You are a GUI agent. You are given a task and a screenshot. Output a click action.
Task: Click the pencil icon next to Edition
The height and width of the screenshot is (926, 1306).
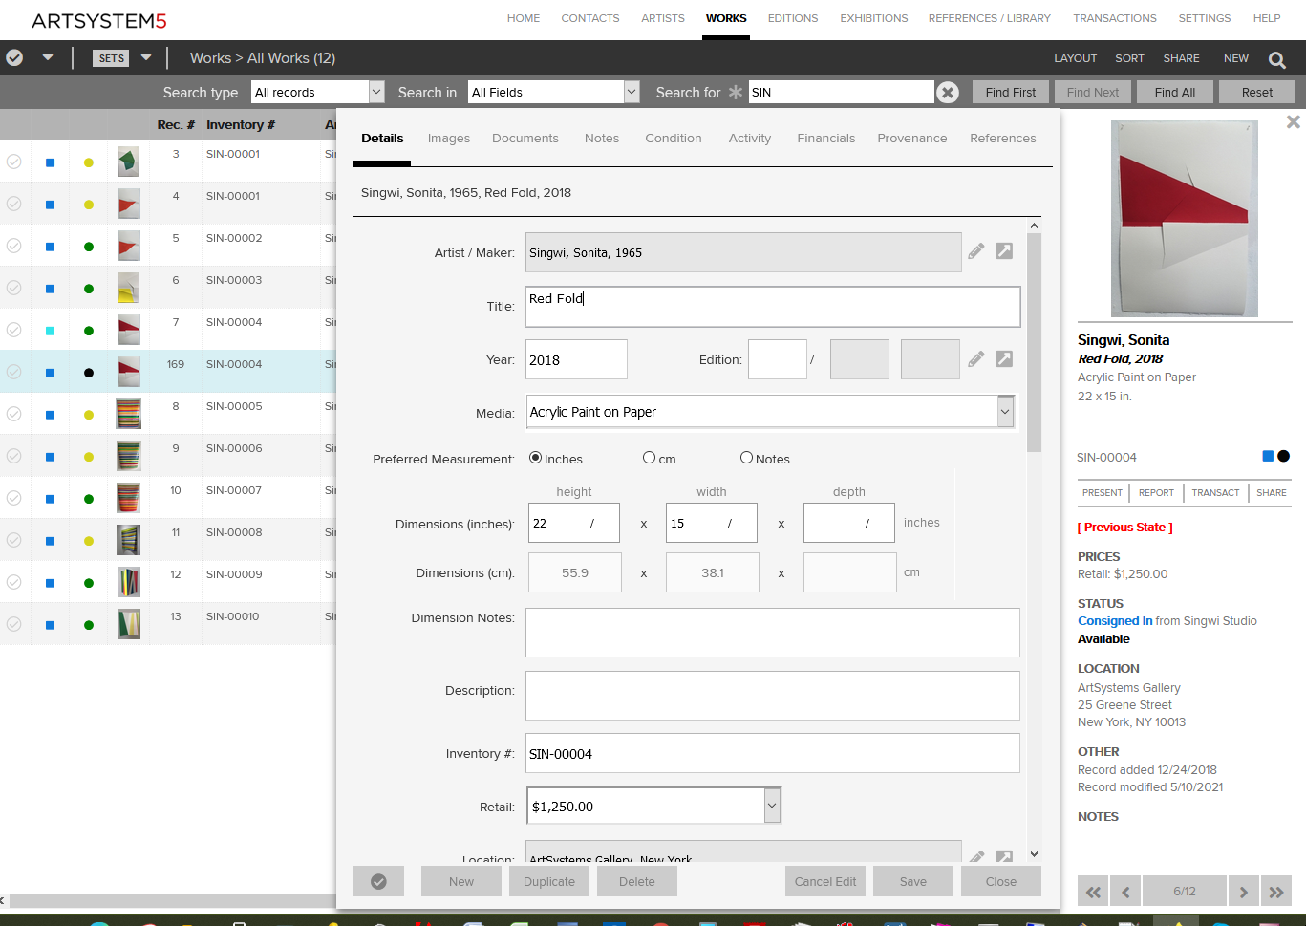(x=975, y=359)
